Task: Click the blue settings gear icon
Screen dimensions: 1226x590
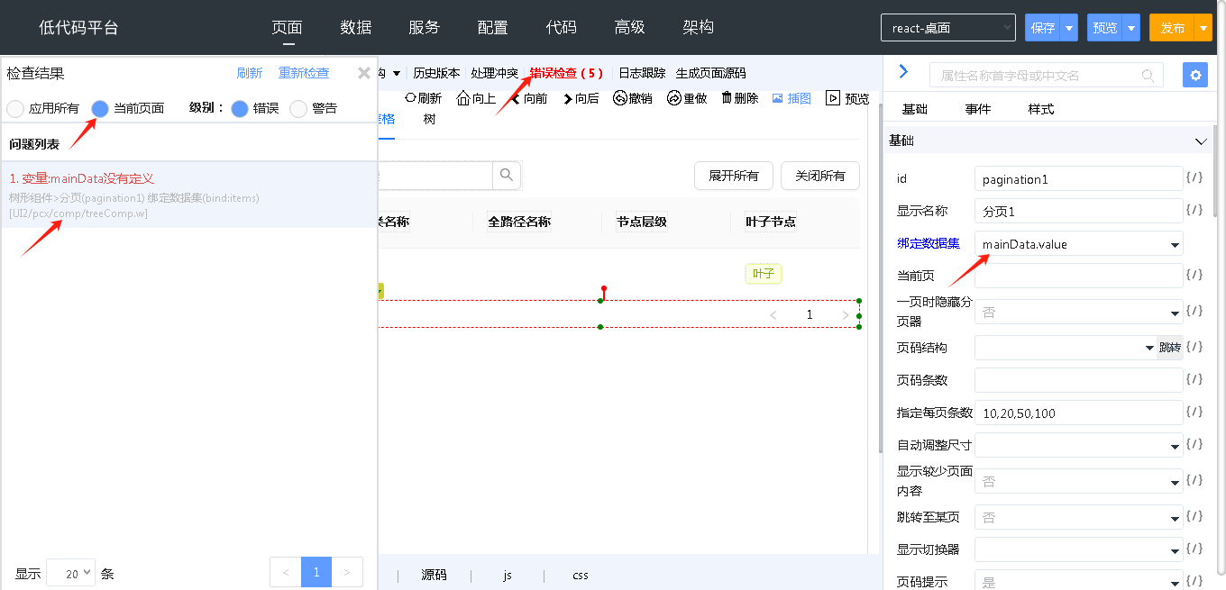Action: click(x=1195, y=76)
